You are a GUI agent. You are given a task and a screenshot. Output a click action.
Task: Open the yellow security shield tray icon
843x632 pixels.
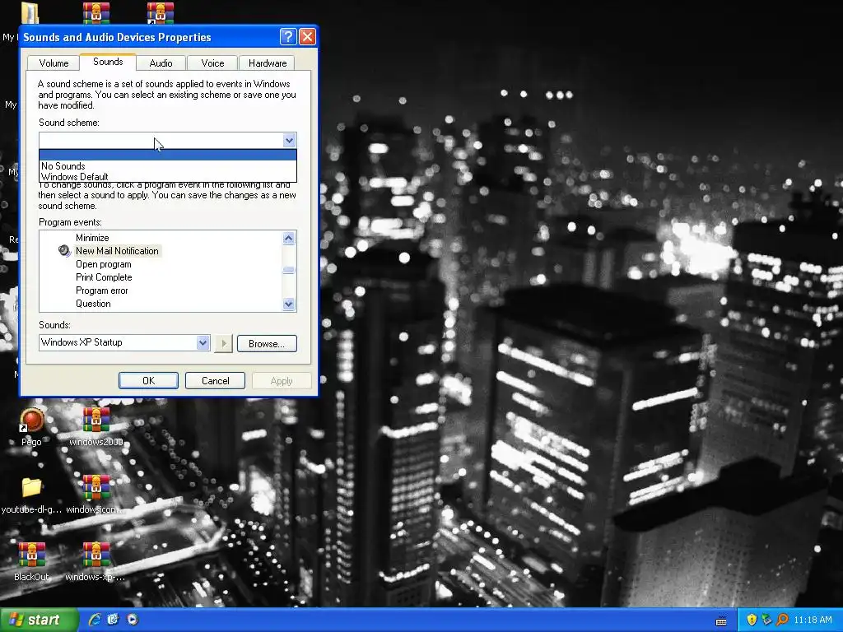tap(752, 620)
